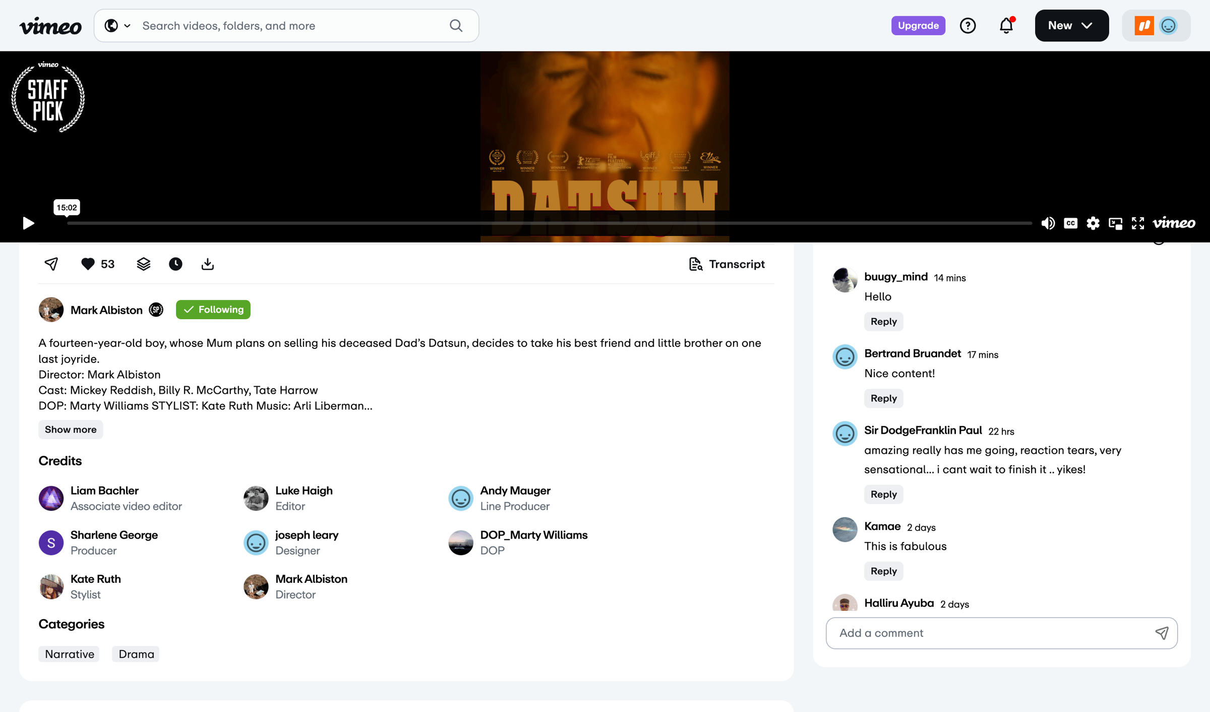Click Mark Albiston's avatar in Credits
Screen dimensions: 1210x712
[256, 586]
